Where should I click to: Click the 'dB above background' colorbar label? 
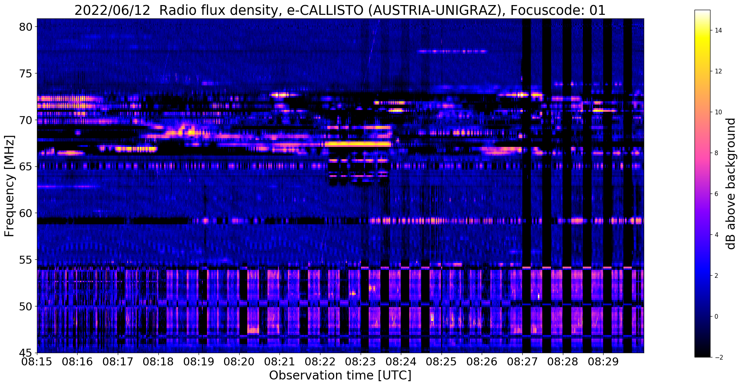click(x=731, y=183)
